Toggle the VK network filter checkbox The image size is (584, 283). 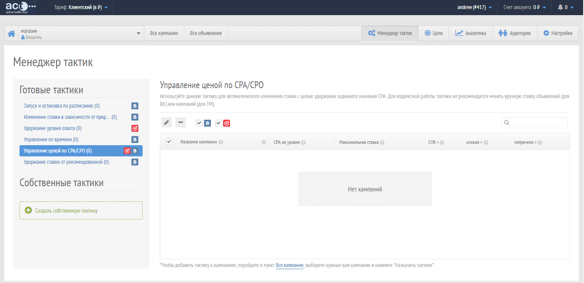[199, 123]
